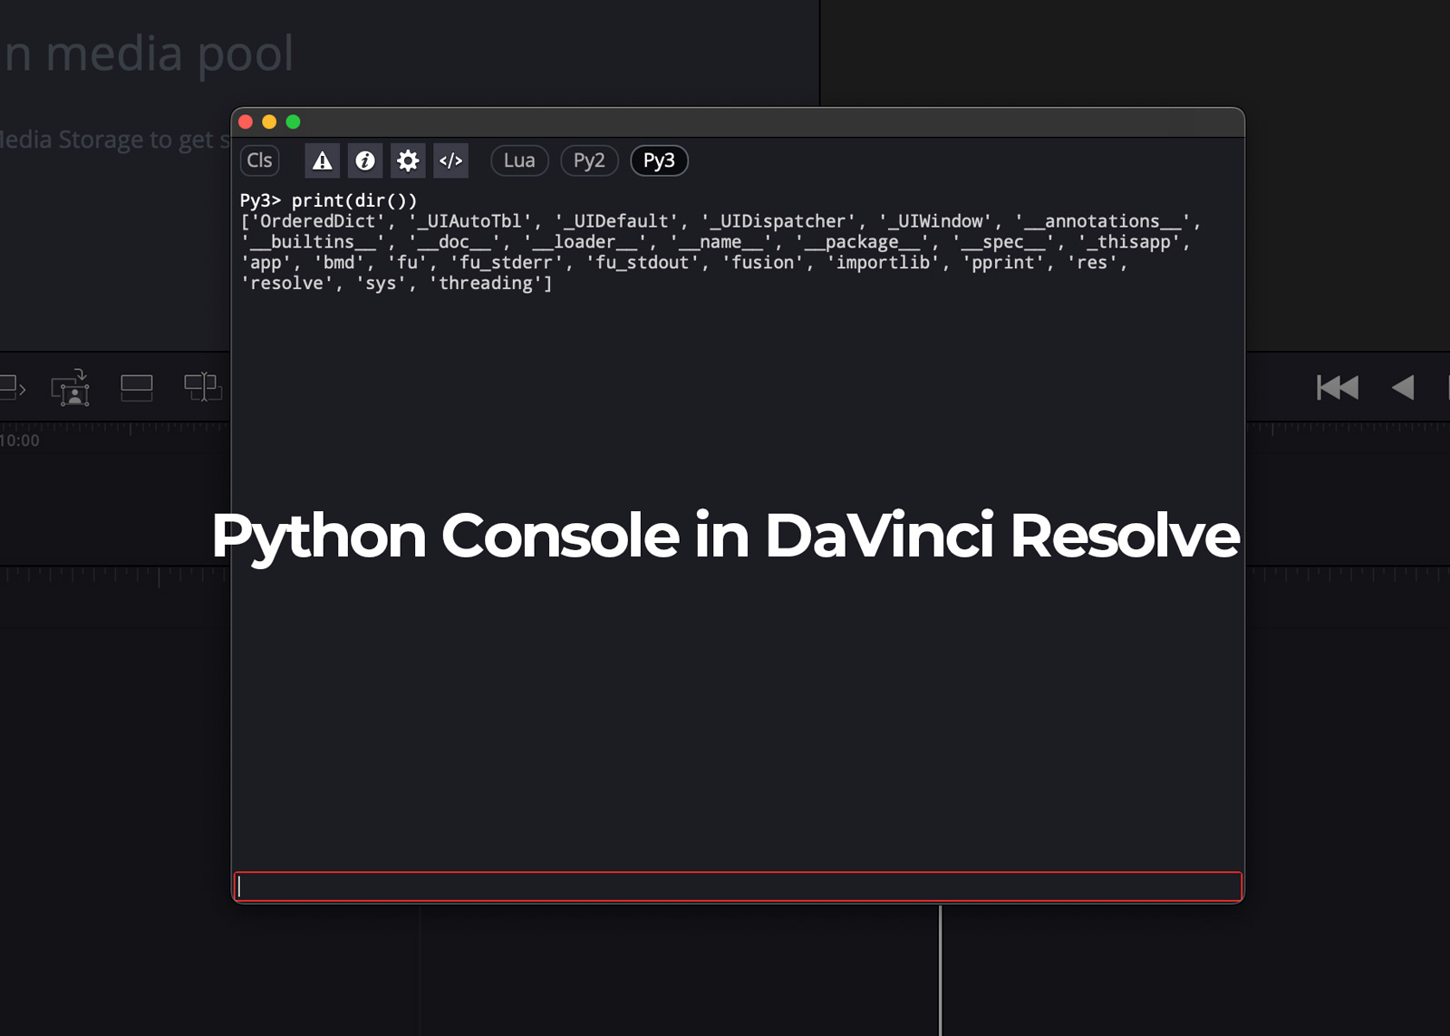Toggle the warning messages filter icon
Image resolution: width=1450 pixels, height=1036 pixels.
click(x=322, y=160)
